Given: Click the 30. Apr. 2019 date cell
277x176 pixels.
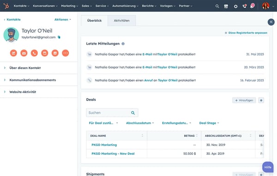Looking at the screenshot, I should 215,154.
